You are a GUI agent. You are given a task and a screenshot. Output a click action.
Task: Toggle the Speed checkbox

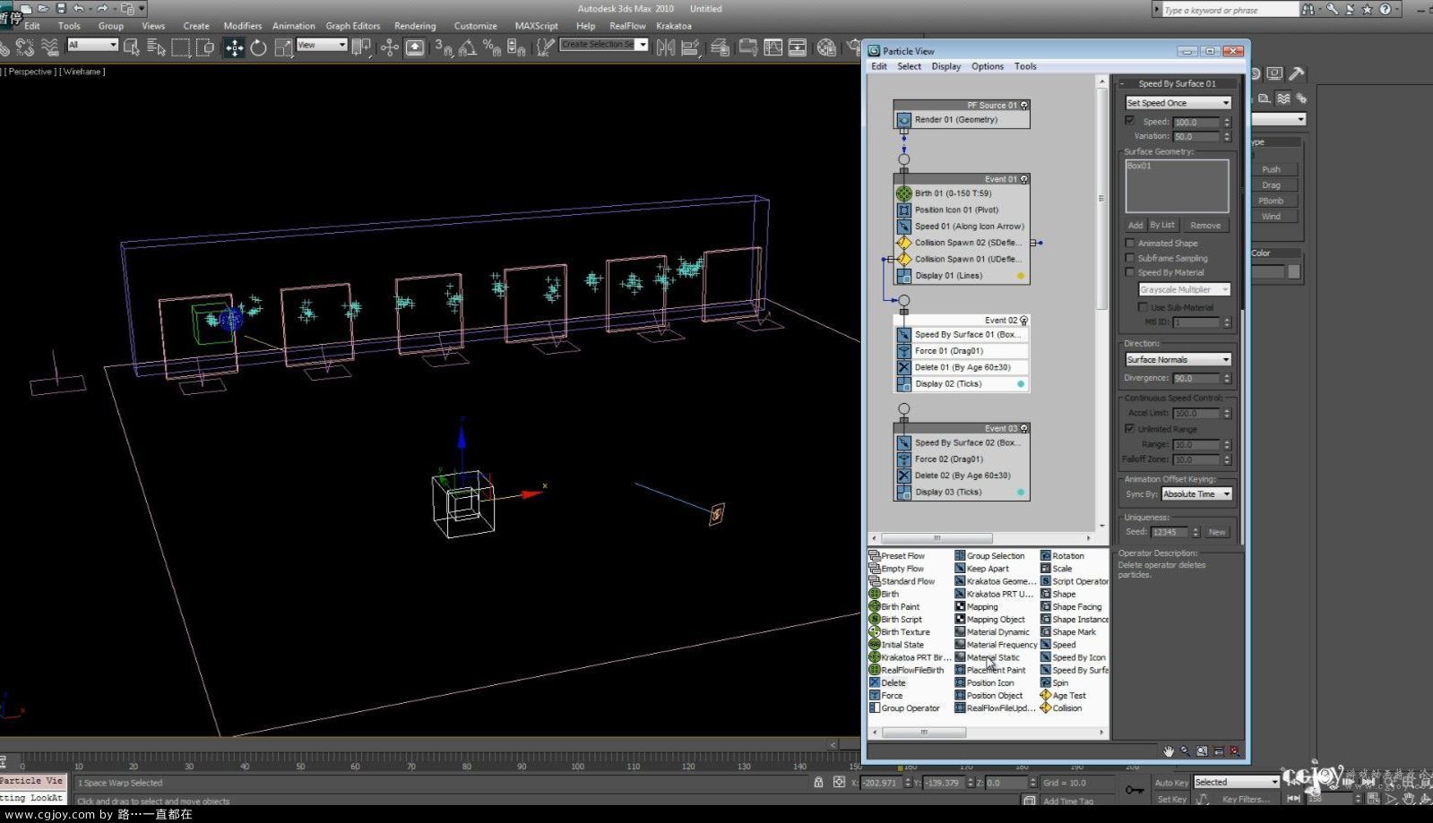(x=1130, y=121)
